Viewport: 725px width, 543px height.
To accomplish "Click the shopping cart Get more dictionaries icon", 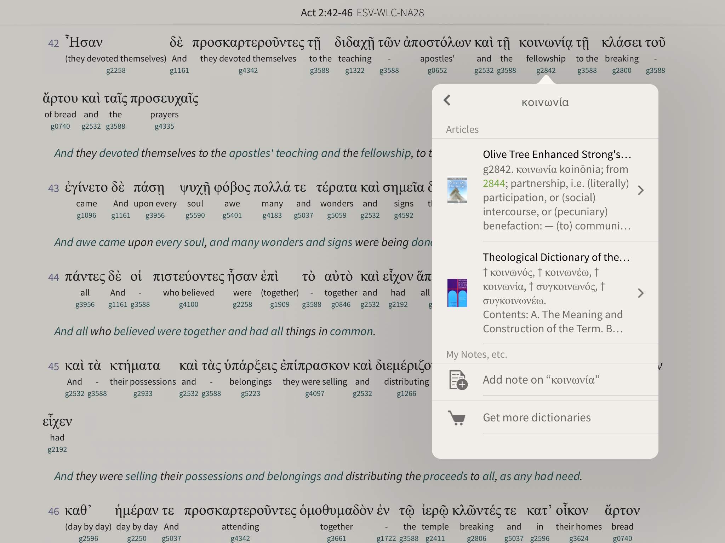I will click(457, 418).
